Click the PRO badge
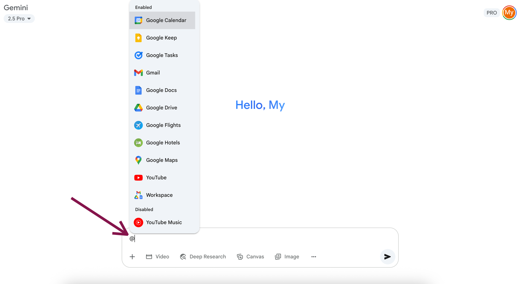The height and width of the screenshot is (284, 520). coord(492,13)
